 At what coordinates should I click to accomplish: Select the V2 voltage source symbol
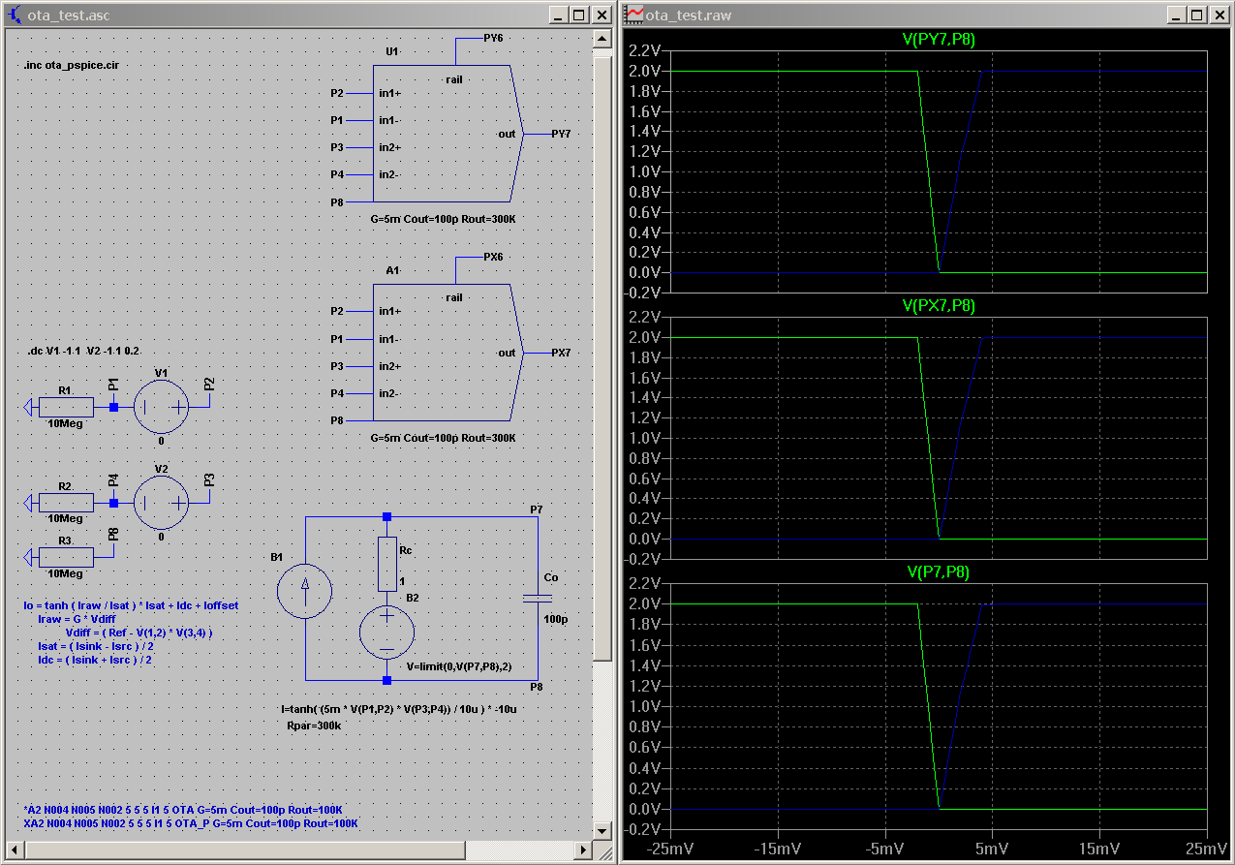tap(161, 502)
